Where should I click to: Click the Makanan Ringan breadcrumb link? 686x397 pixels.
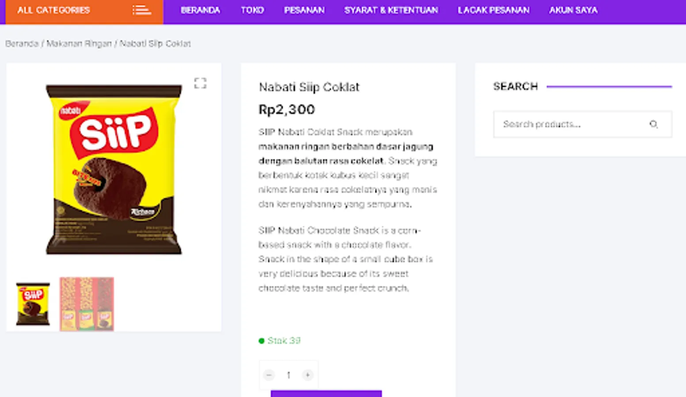[x=79, y=44]
